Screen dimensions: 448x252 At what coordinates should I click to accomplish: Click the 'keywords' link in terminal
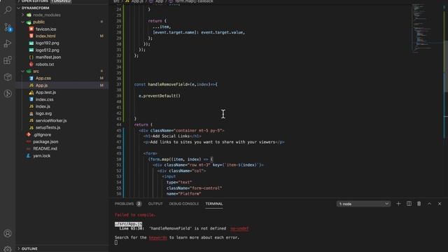[x=157, y=237]
